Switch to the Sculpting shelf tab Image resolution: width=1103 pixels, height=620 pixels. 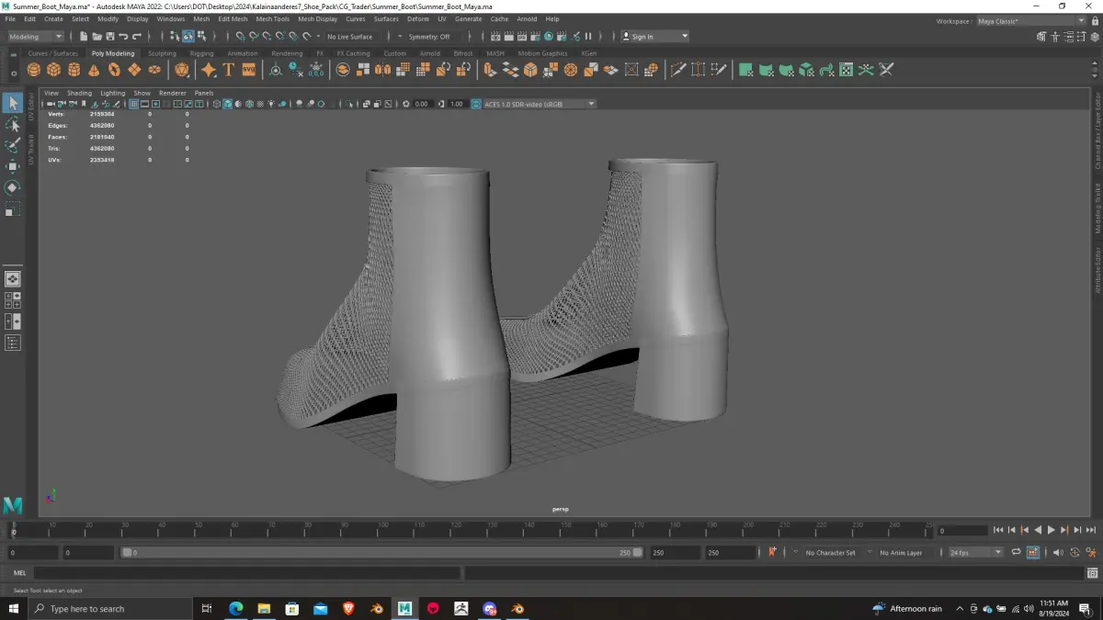(x=162, y=53)
